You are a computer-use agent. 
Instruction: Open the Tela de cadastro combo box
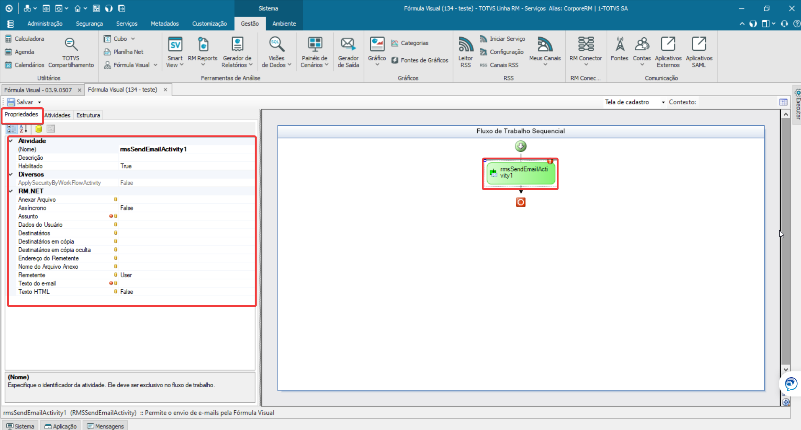click(635, 102)
